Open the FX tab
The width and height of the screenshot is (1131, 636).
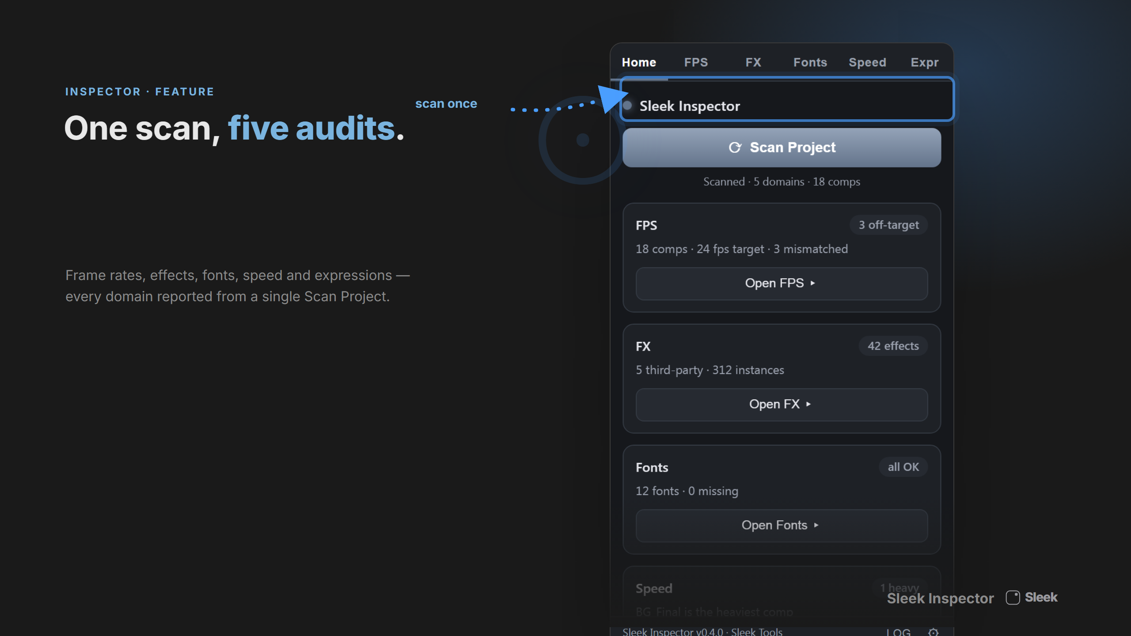pyautogui.click(x=753, y=62)
